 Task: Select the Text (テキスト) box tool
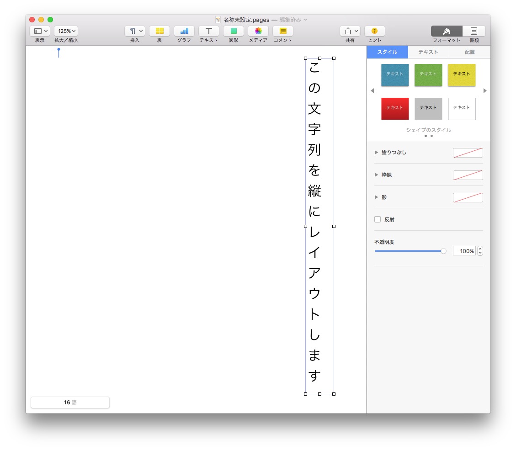click(x=209, y=31)
